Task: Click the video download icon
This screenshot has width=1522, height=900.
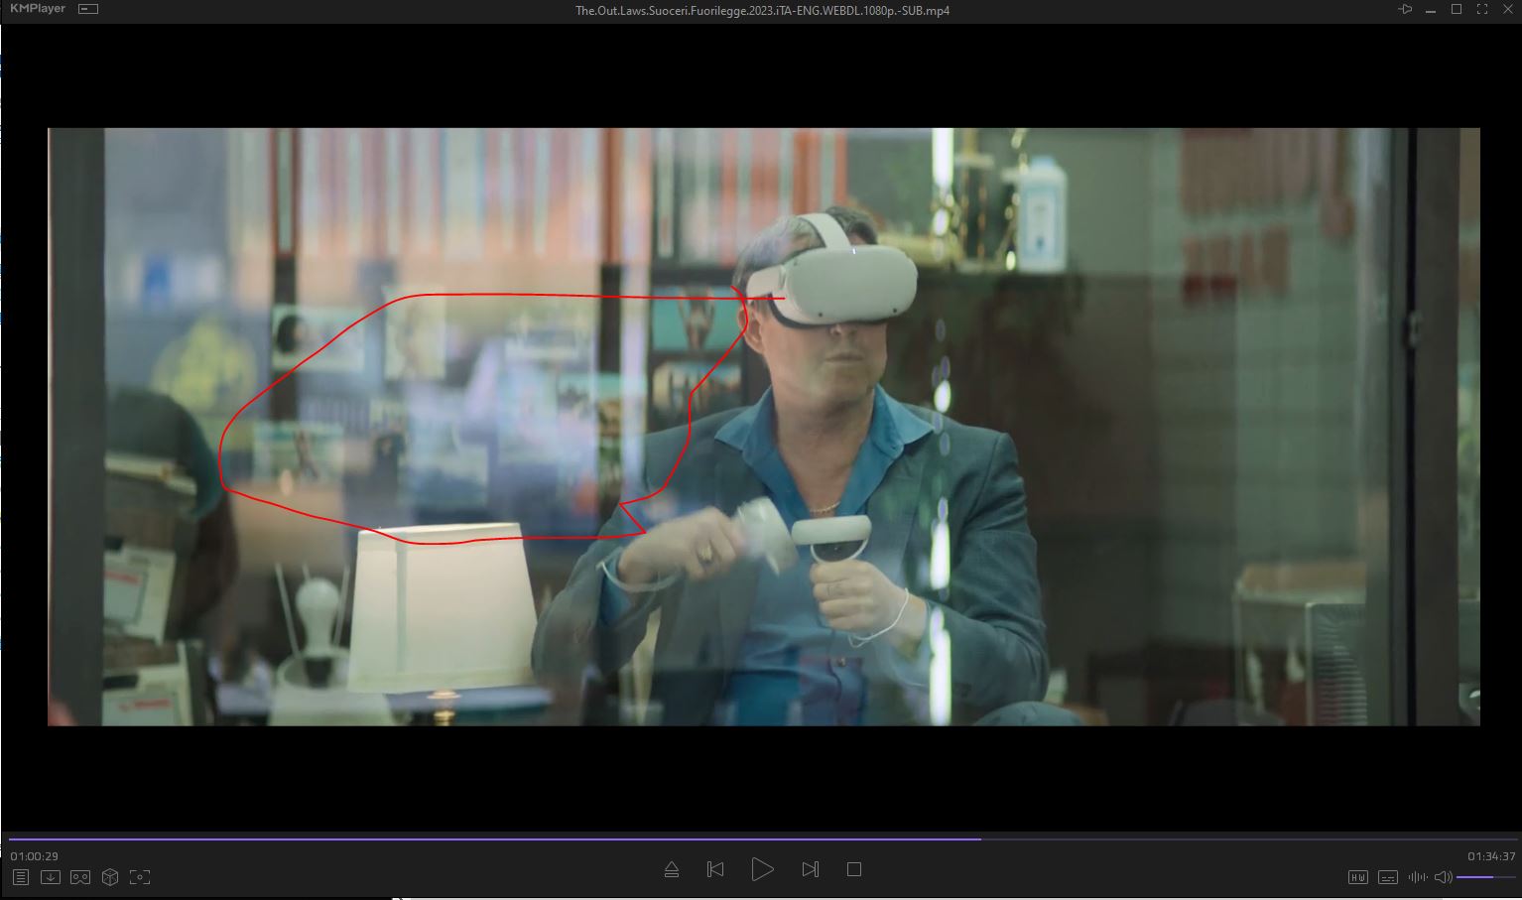Action: pyautogui.click(x=51, y=877)
